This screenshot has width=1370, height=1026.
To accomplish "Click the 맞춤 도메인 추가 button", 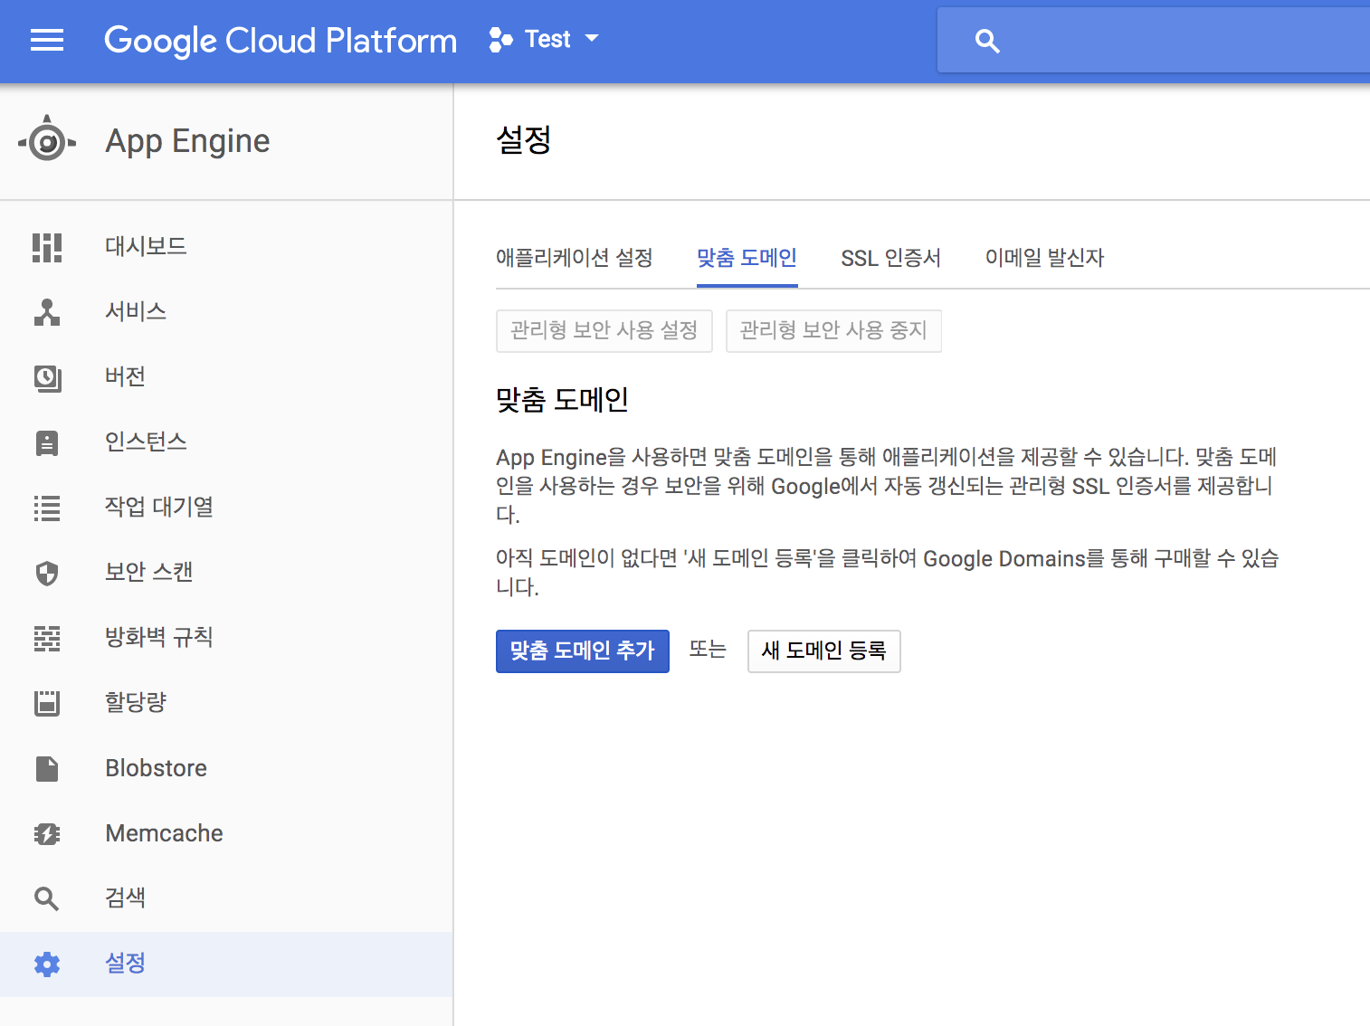I will [583, 651].
